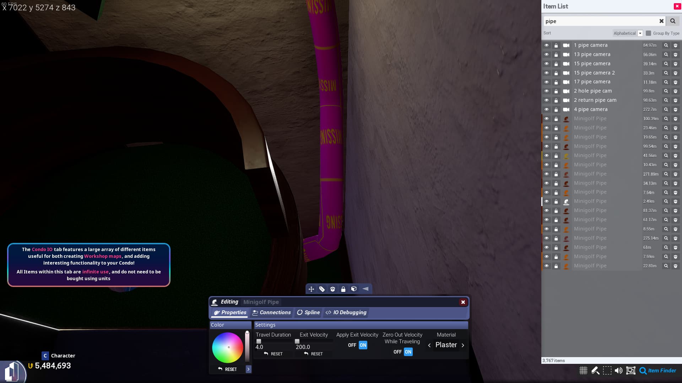Reset the color to default
Screen dimensions: 682x383
tap(227, 369)
